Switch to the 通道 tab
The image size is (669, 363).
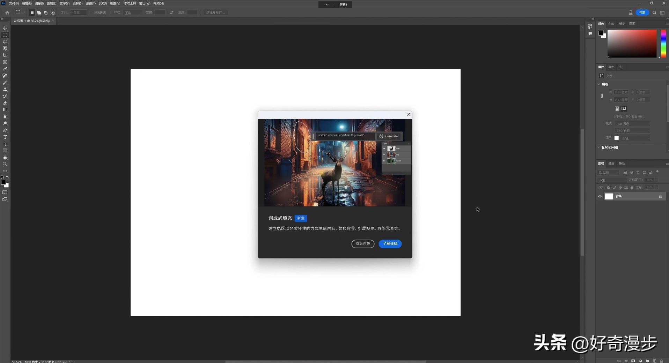tap(611, 163)
